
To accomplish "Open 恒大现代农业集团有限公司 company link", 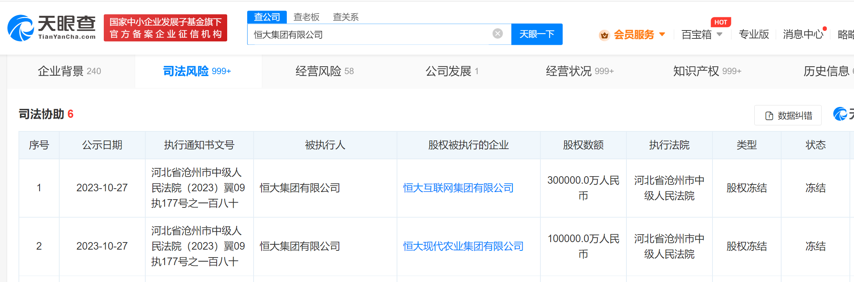I will [x=463, y=246].
